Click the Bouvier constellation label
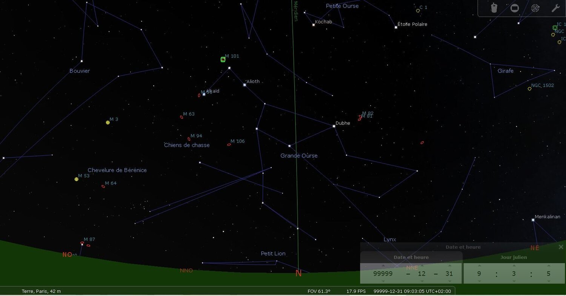Screen dimensions: 566x296 pyautogui.click(x=80, y=71)
